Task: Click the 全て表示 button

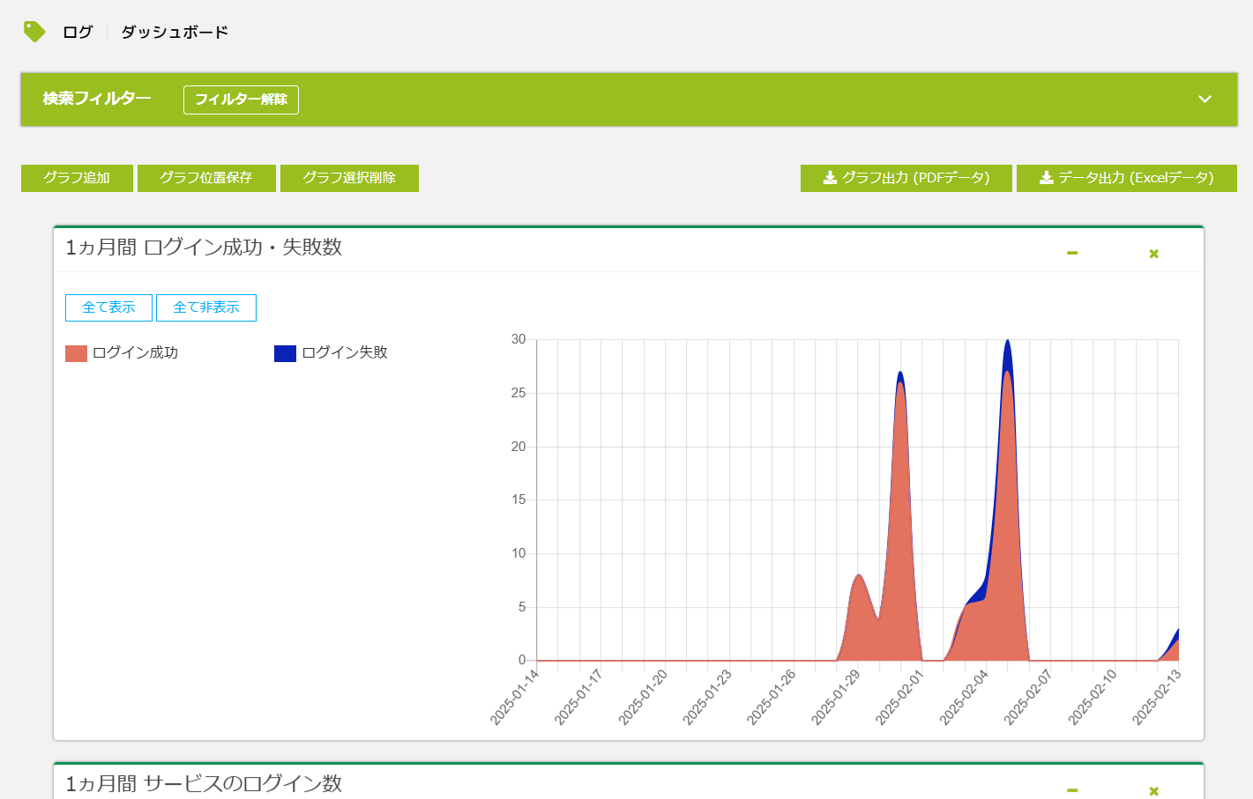Action: [108, 307]
